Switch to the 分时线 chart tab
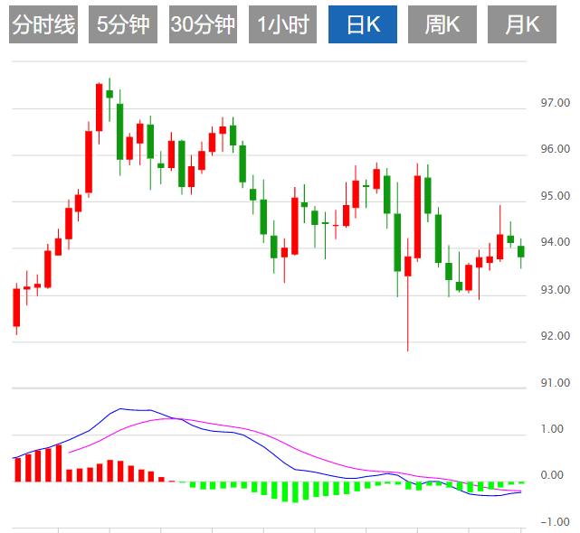 tap(43, 24)
